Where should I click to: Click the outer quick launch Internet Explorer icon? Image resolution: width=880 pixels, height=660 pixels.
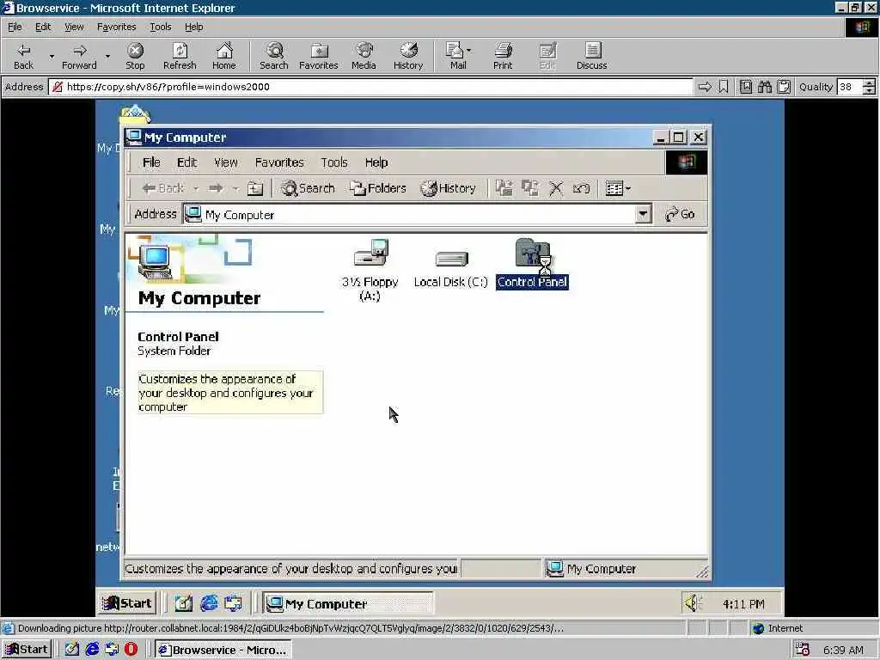click(92, 650)
